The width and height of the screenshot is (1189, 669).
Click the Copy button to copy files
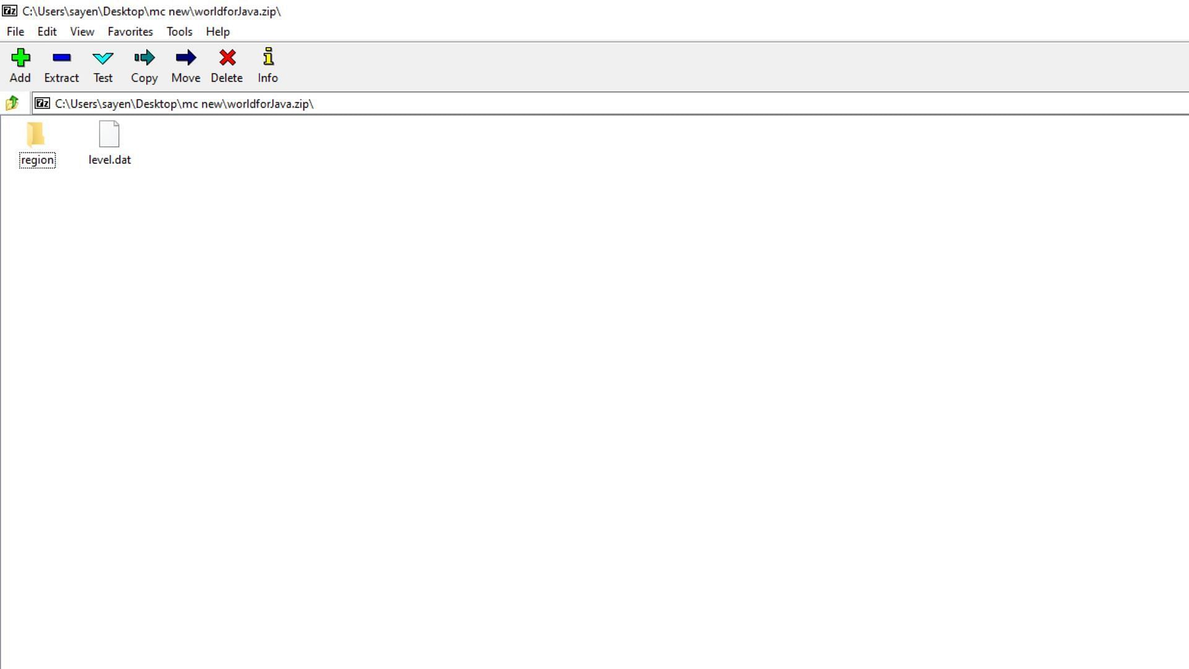(x=144, y=65)
